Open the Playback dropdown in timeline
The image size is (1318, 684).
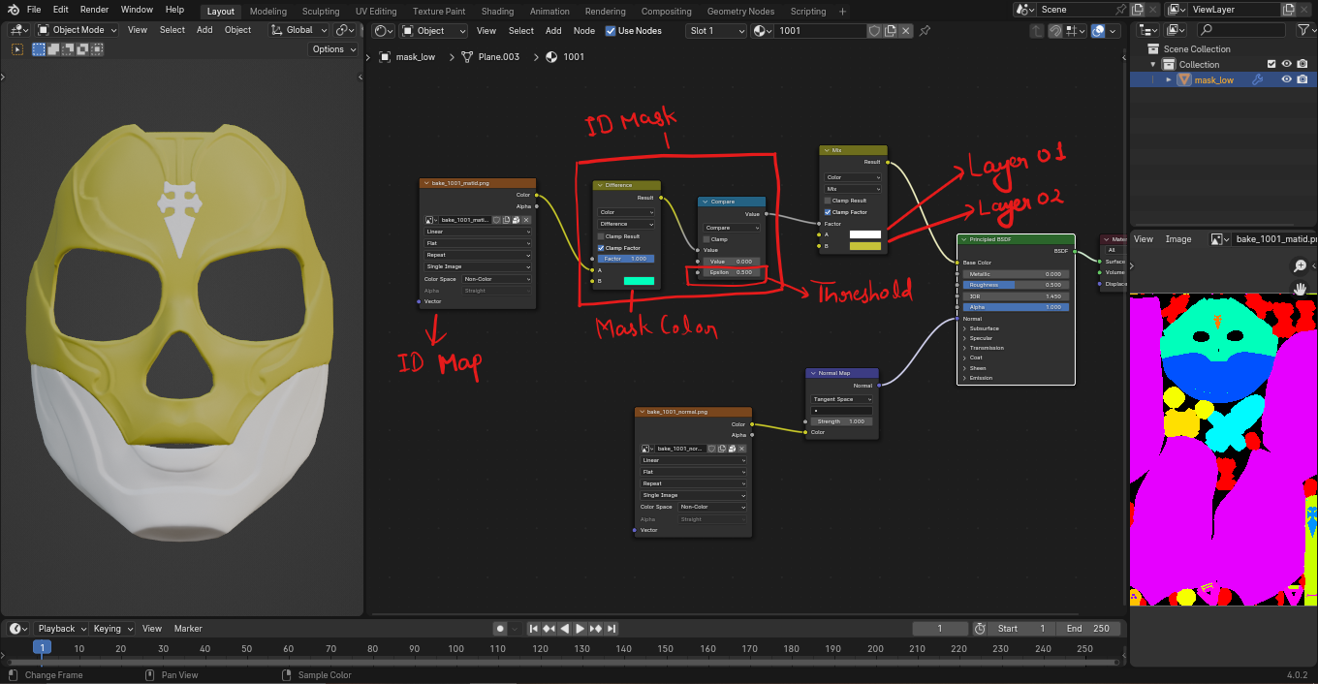(62, 629)
